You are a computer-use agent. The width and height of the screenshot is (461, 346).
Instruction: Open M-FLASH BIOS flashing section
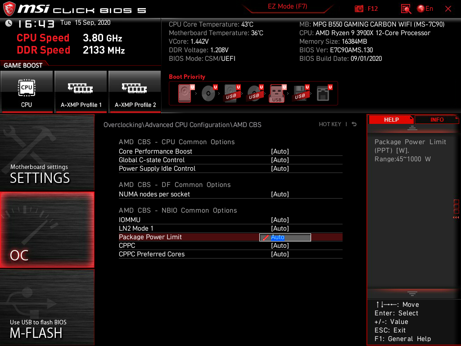[x=47, y=307]
